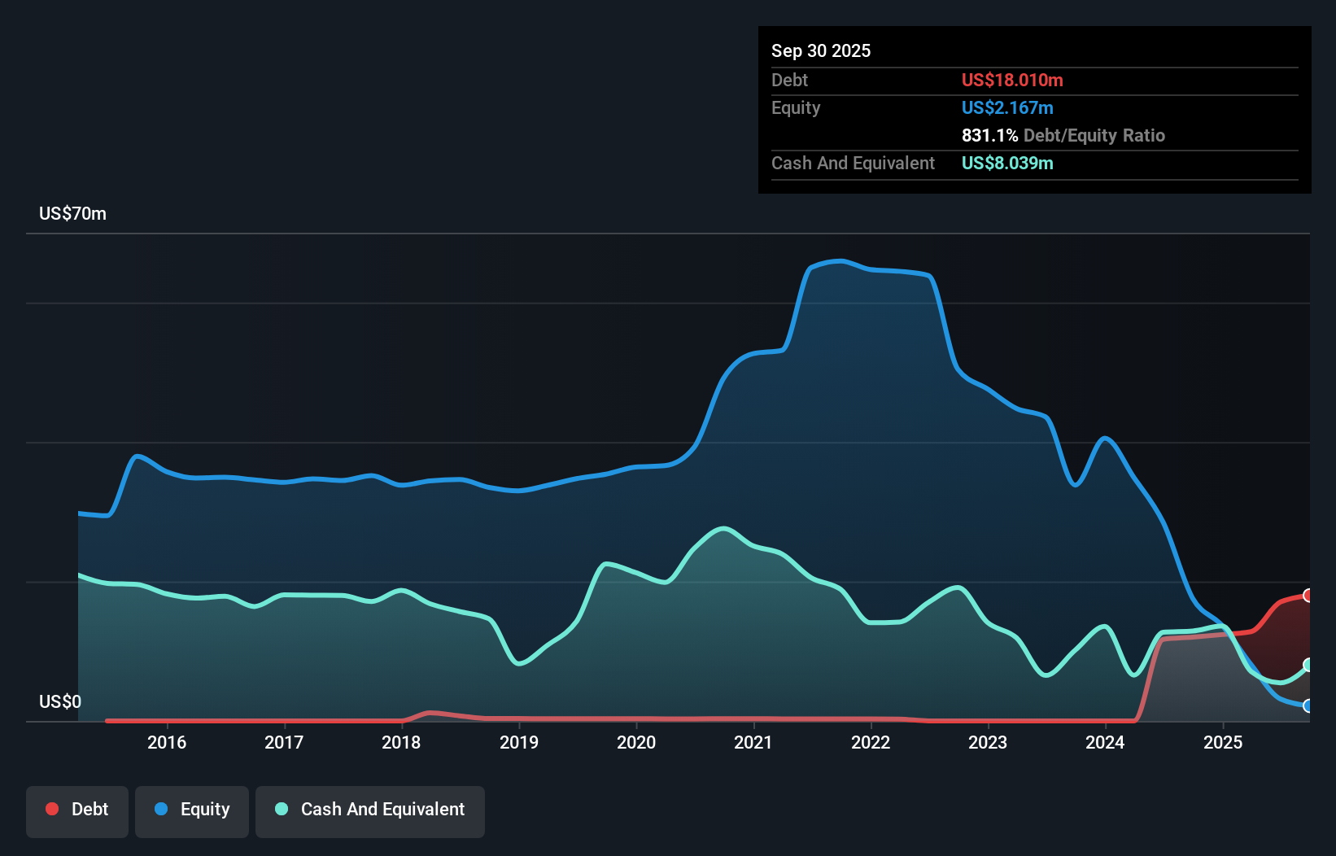Screen dimensions: 1336x856
Task: Click the red Debt end-point marker
Action: coord(1308,596)
